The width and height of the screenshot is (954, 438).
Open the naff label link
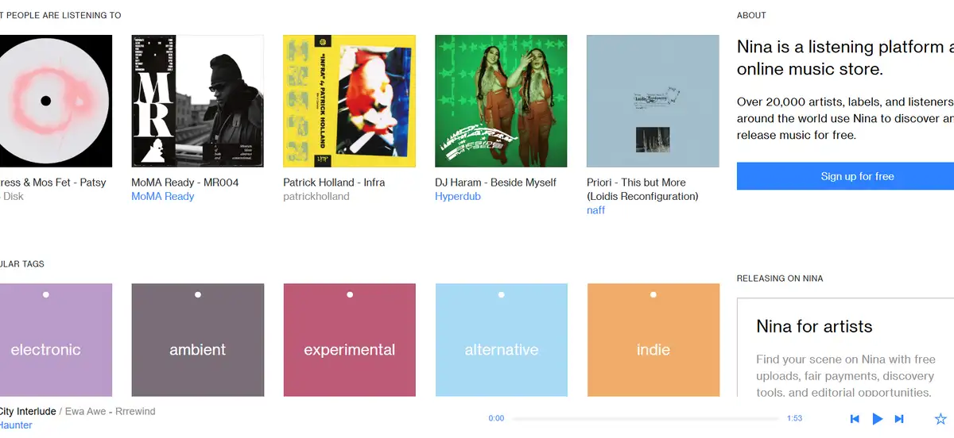(595, 210)
